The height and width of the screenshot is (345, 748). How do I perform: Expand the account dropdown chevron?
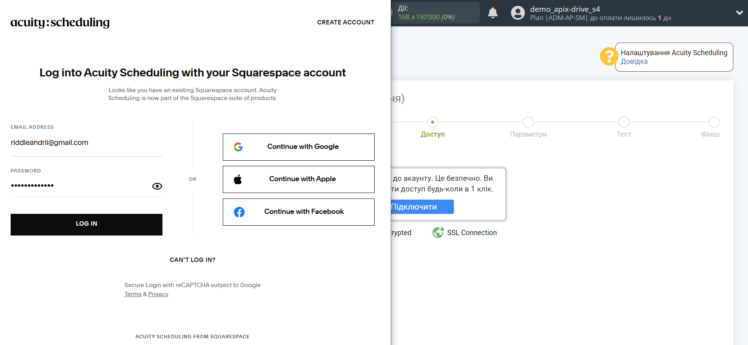(739, 13)
